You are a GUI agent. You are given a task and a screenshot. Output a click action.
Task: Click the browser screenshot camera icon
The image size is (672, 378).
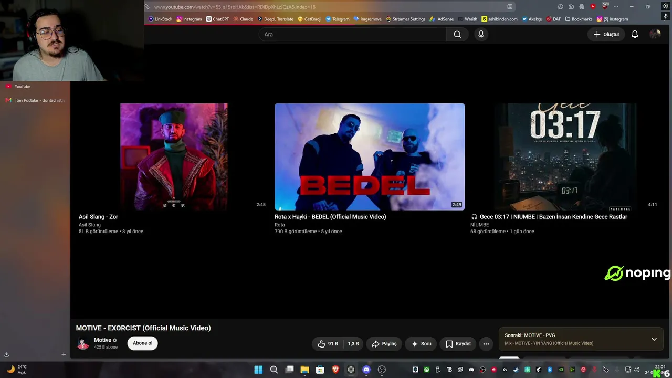pyautogui.click(x=571, y=7)
